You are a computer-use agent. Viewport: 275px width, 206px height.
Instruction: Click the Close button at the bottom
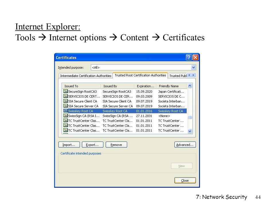coord(185,181)
